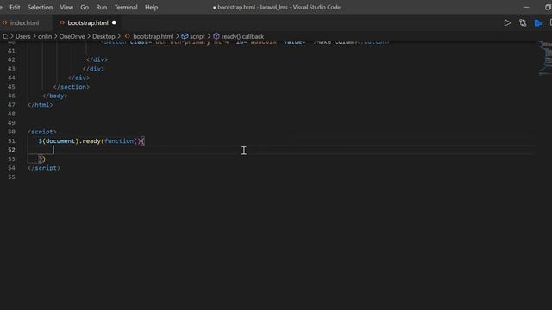
Task: Click the }) closing line 53
Action: click(42, 158)
